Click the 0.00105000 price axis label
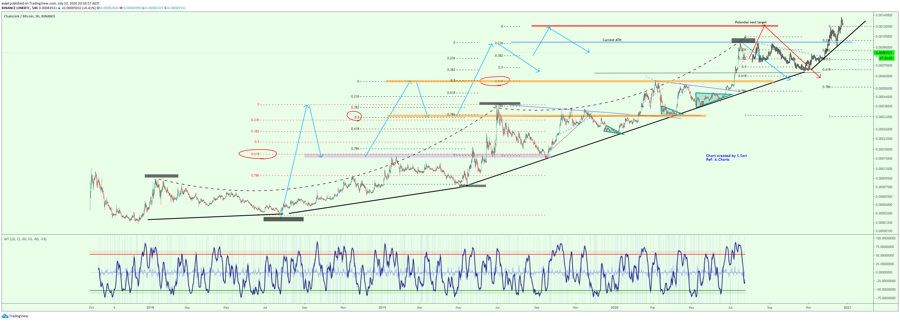The image size is (900, 321). pyautogui.click(x=884, y=37)
